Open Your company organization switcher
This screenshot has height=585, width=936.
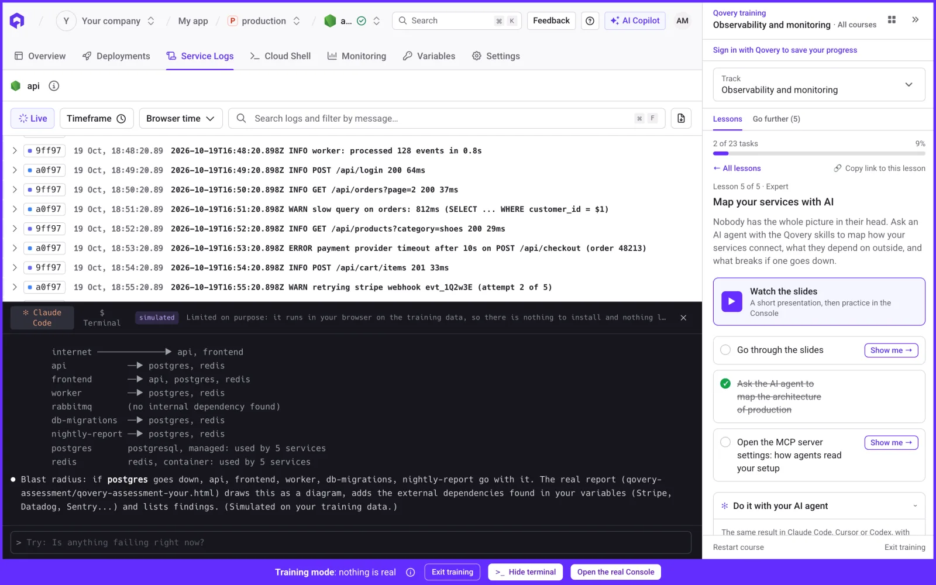151,21
